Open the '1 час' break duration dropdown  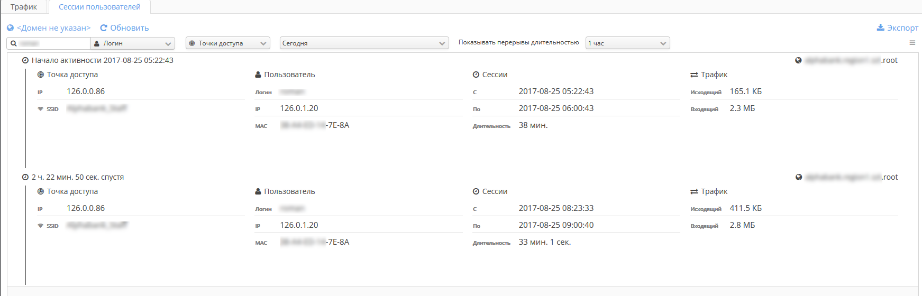(x=627, y=43)
